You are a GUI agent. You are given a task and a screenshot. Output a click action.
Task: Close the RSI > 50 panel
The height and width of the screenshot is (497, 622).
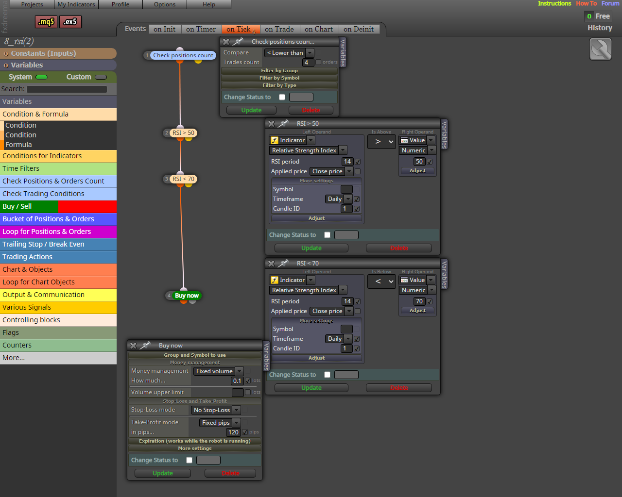(x=271, y=124)
